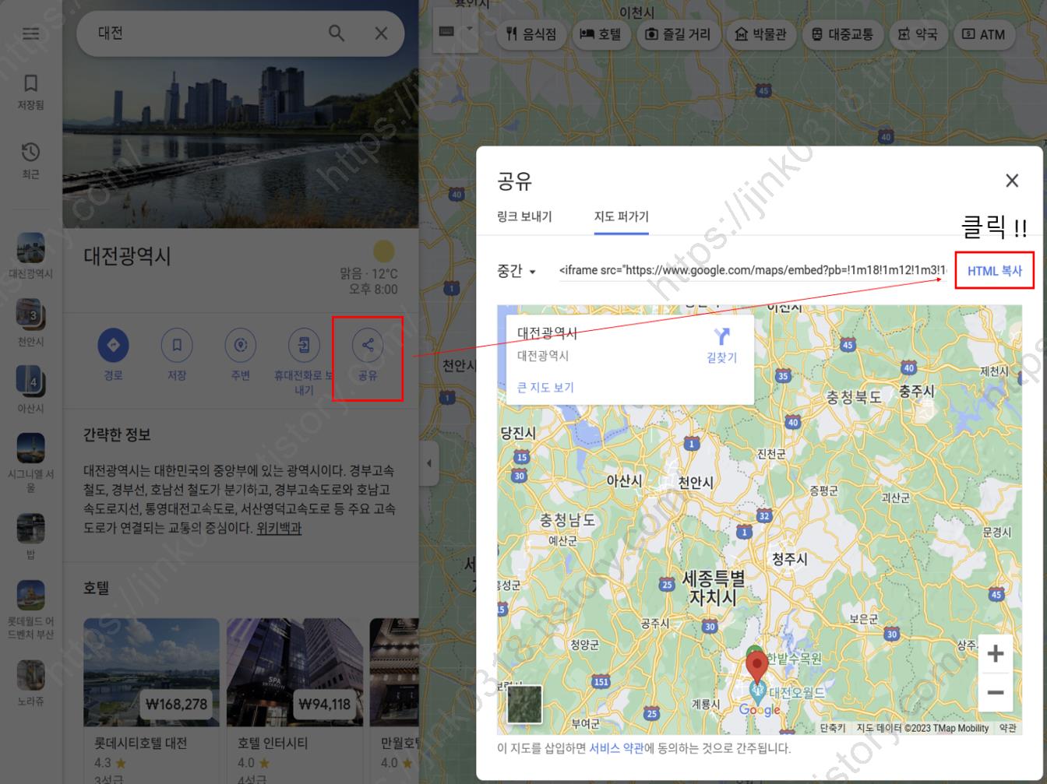Click HTML 복사 copy link
Viewport: 1047px width, 784px height.
(x=995, y=271)
